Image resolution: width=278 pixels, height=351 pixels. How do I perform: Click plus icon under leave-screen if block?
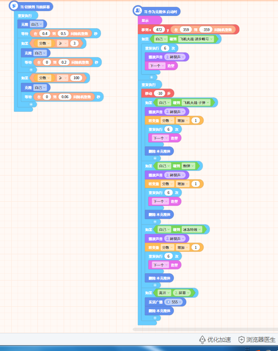tap(155, 318)
